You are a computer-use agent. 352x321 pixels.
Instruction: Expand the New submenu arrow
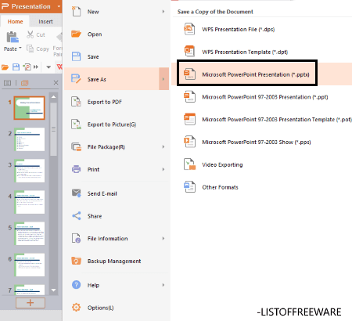[163, 12]
